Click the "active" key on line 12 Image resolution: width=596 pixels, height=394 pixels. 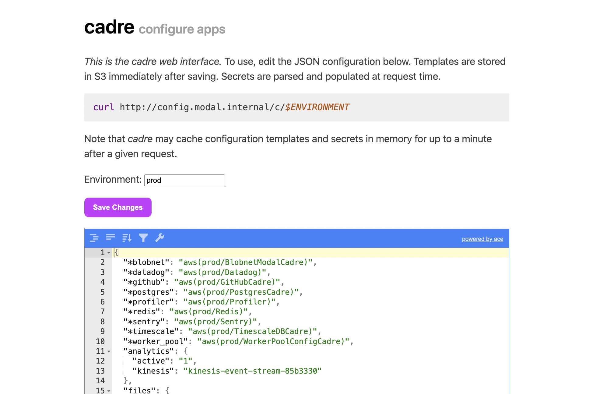151,361
